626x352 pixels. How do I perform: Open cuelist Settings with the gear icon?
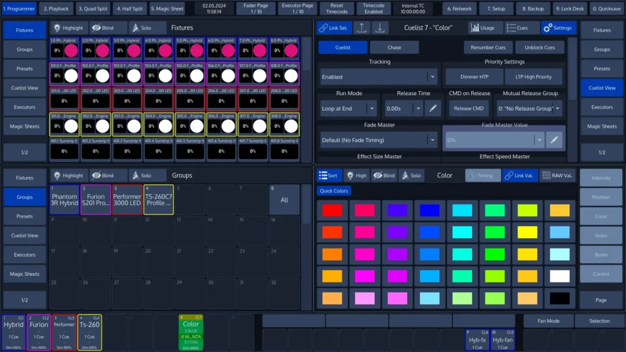pyautogui.click(x=558, y=28)
